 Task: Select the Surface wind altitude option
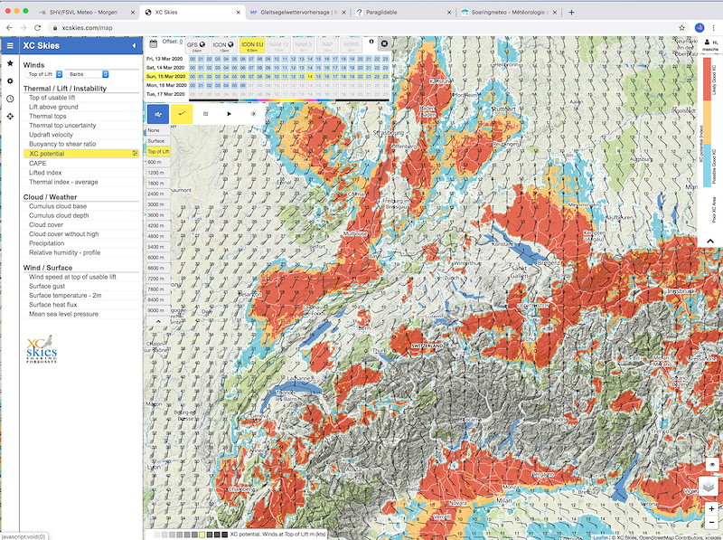click(158, 141)
